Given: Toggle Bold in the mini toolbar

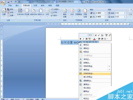Looking at the screenshot, I should click(80, 39).
